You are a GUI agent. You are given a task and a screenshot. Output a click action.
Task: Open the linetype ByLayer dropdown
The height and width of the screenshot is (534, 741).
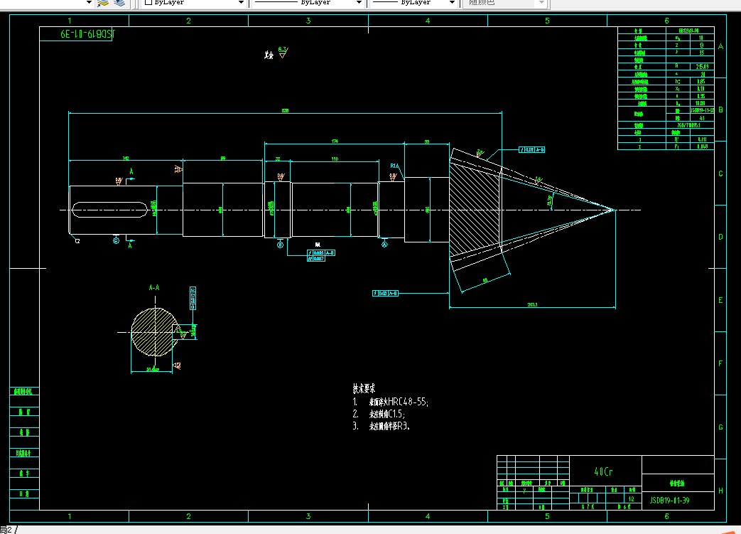[359, 2]
